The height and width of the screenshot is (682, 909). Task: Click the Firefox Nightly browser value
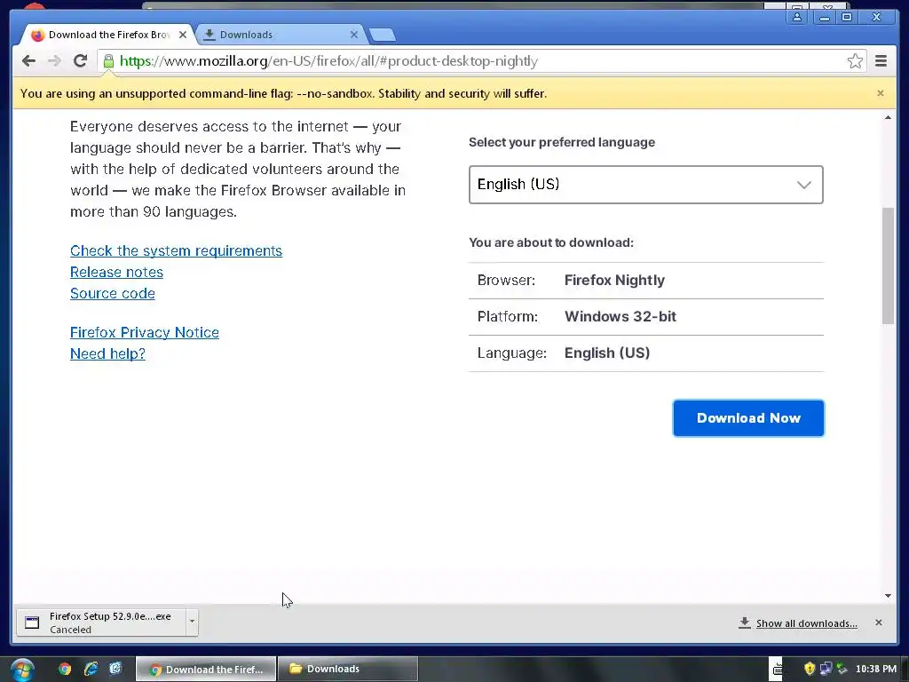click(614, 280)
